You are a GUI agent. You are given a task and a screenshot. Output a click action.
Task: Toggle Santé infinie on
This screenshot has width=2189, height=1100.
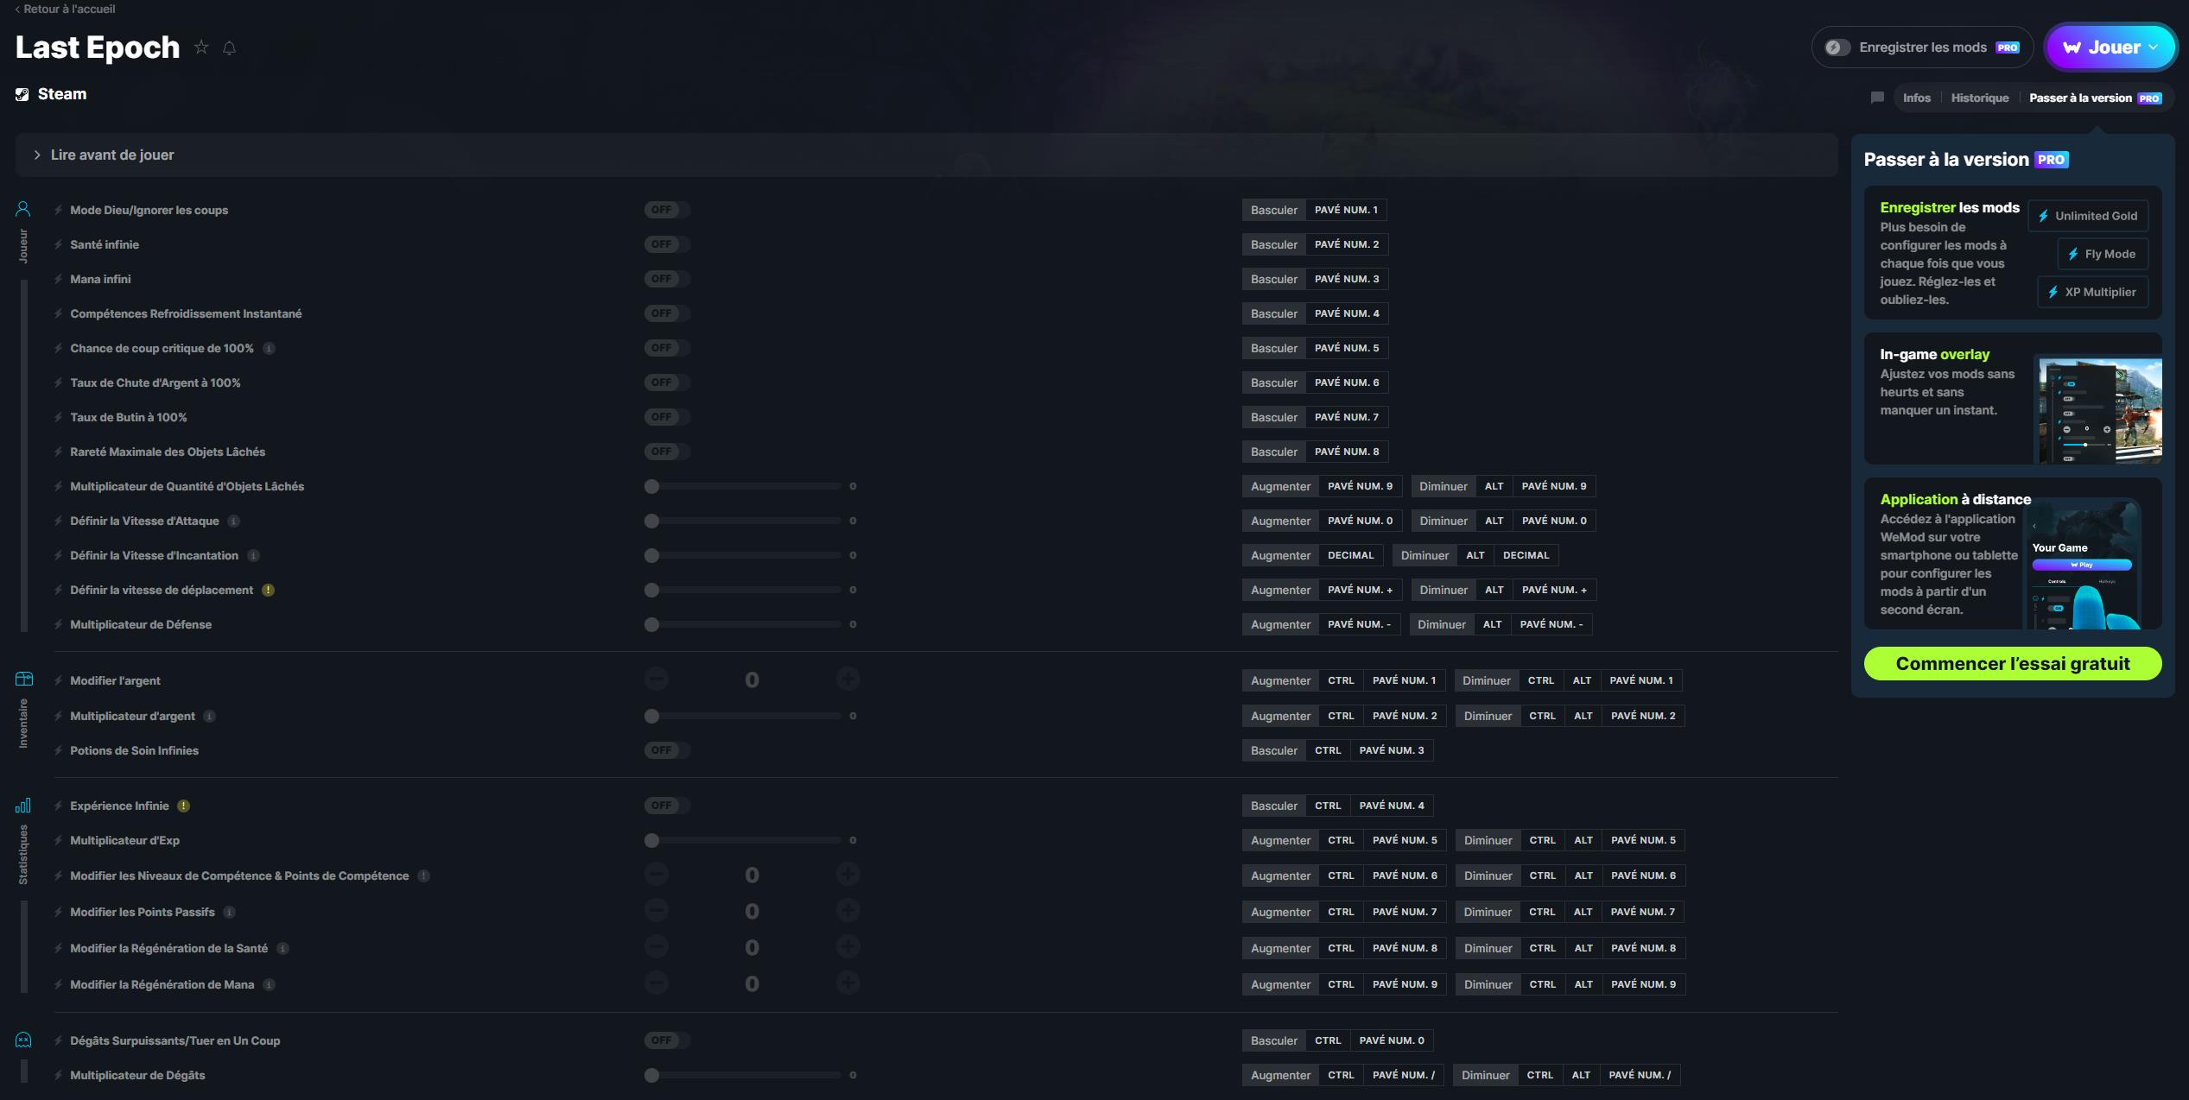665,244
